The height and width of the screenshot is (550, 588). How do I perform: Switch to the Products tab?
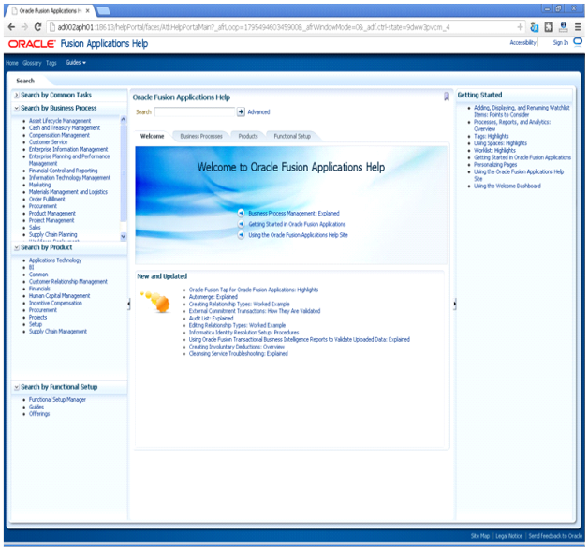(x=248, y=136)
